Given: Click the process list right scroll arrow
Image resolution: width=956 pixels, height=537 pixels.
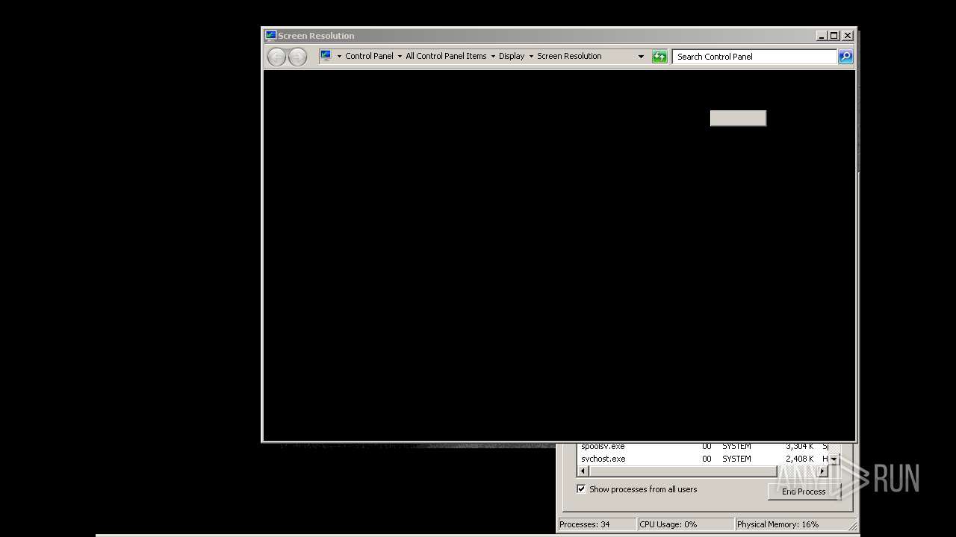Looking at the screenshot, I should (823, 471).
